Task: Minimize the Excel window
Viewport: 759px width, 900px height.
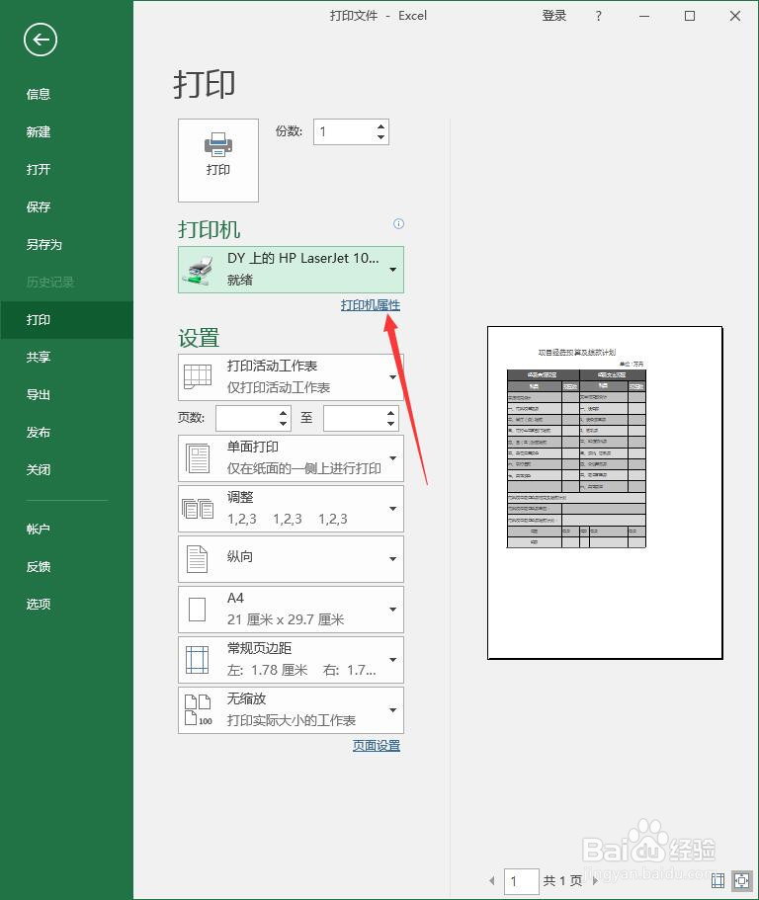Action: pos(644,16)
